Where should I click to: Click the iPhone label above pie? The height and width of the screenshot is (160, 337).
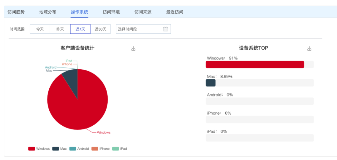pos(67,64)
